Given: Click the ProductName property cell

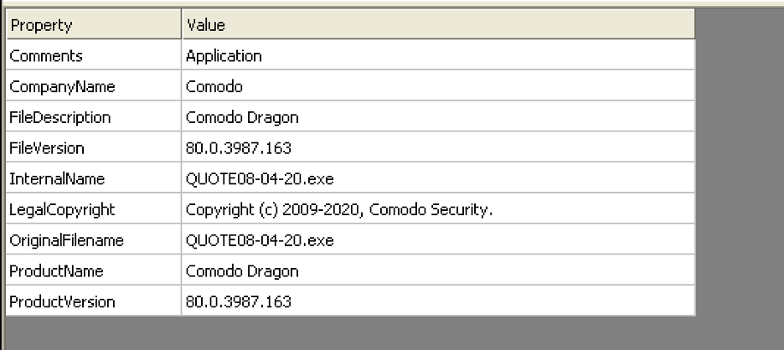Looking at the screenshot, I should [55, 271].
